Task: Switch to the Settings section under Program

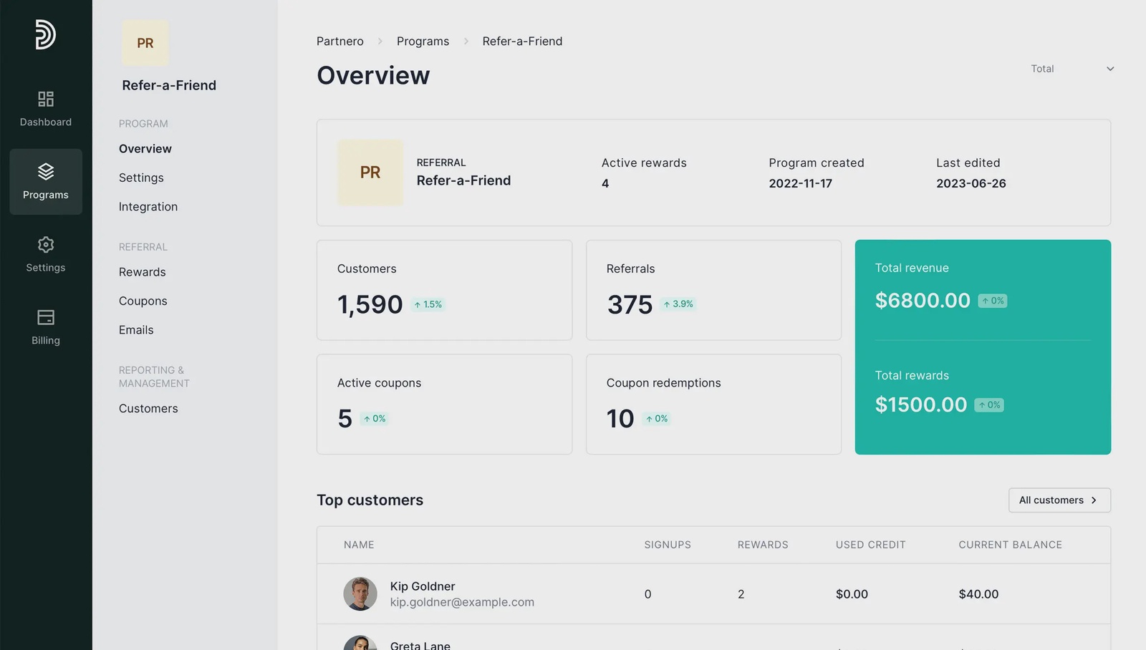Action: (141, 178)
